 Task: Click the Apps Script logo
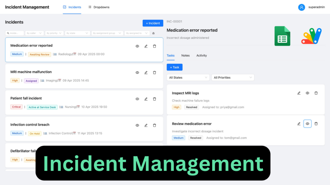312,36
